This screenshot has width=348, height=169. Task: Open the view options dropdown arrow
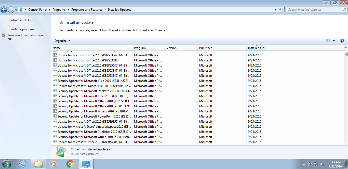click(334, 41)
